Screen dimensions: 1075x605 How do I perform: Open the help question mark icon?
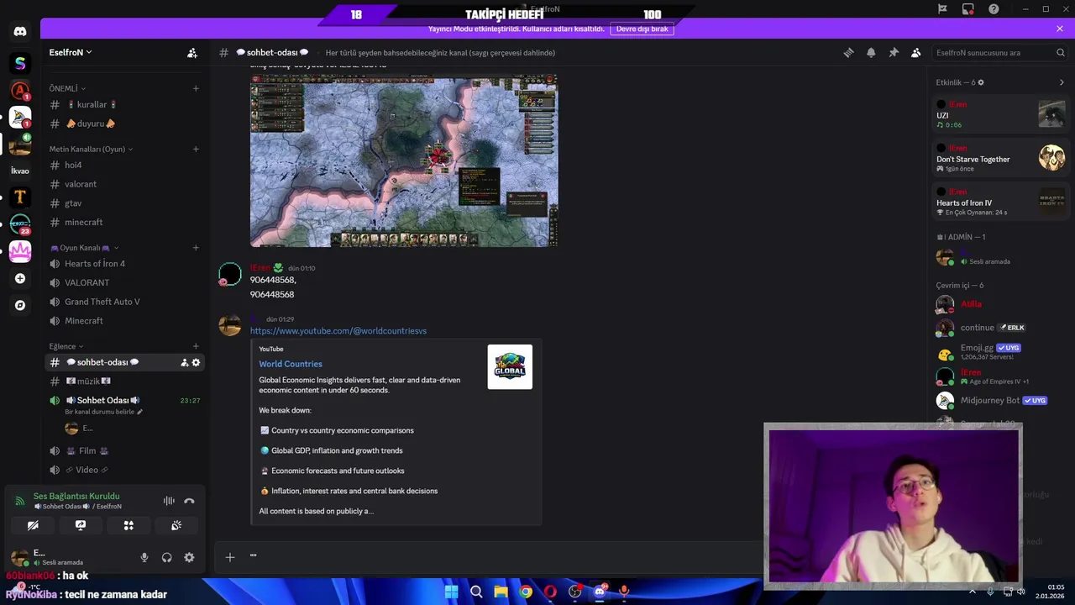point(994,8)
